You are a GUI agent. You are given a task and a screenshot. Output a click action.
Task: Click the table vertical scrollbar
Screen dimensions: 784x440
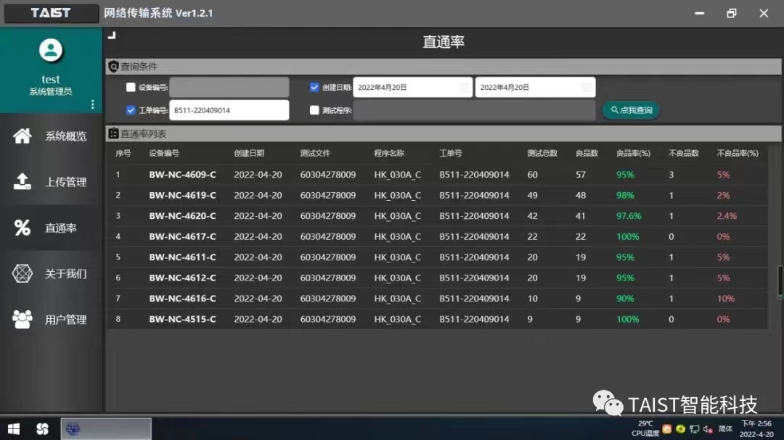(x=780, y=282)
